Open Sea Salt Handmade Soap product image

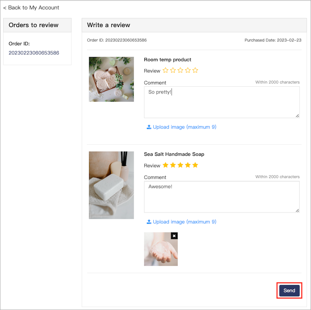[x=111, y=185]
